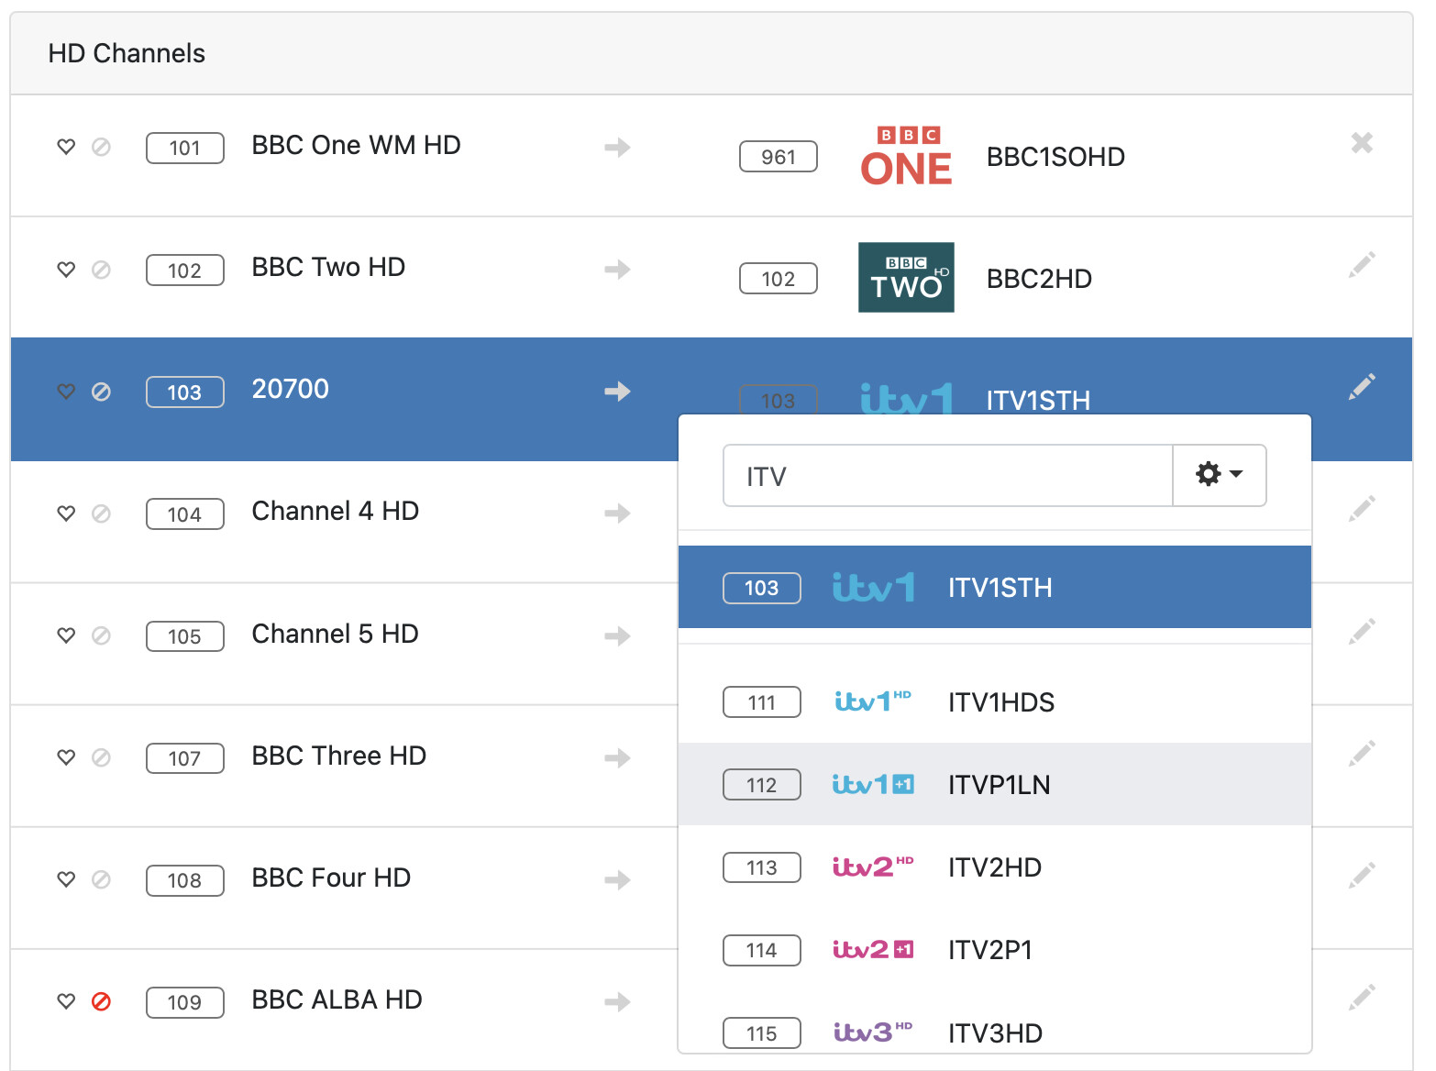The height and width of the screenshot is (1071, 1436).
Task: Click the mapping arrow in BBC Four HD row
Action: coord(617,880)
